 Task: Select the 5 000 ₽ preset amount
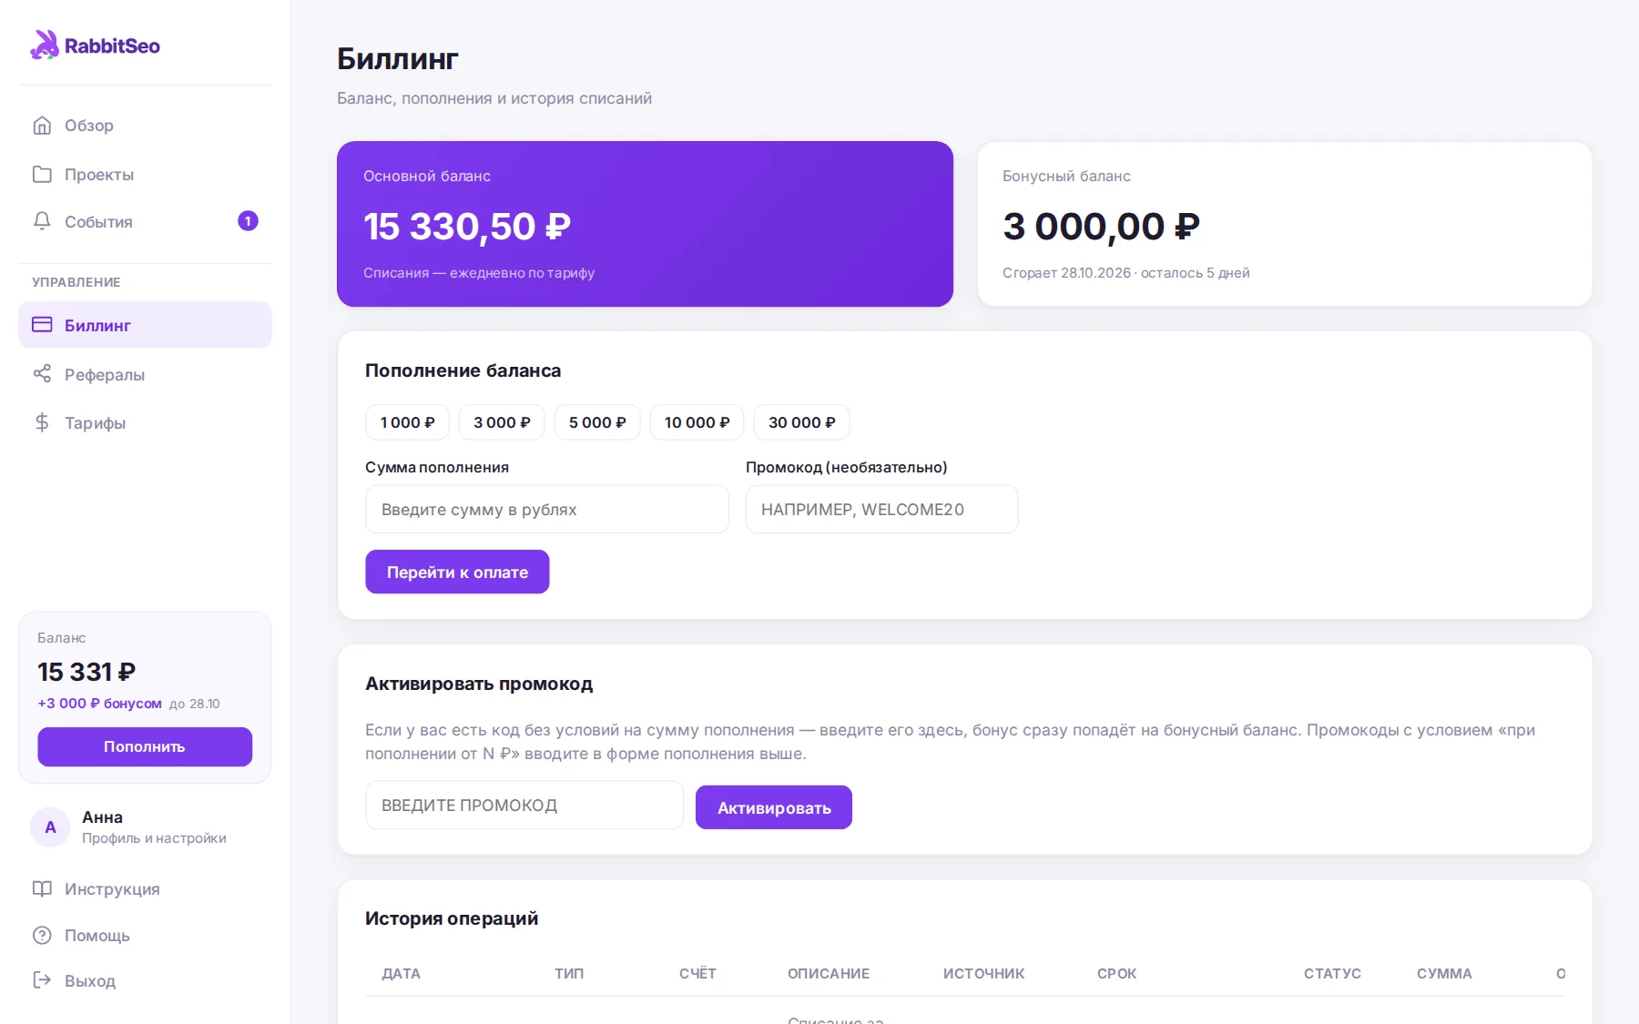[597, 422]
